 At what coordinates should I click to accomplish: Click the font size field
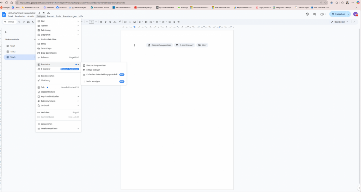pyautogui.click(x=91, y=22)
